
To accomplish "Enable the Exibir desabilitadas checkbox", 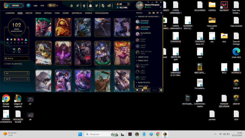I will click(x=5, y=64).
